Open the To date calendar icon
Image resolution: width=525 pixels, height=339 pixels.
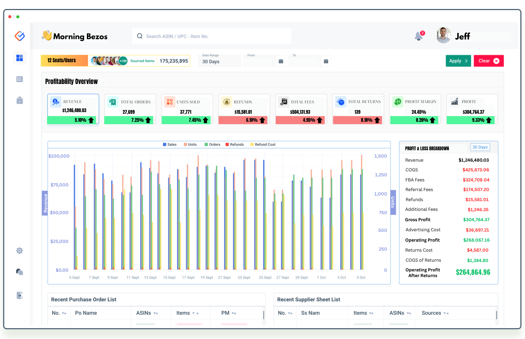coord(326,61)
